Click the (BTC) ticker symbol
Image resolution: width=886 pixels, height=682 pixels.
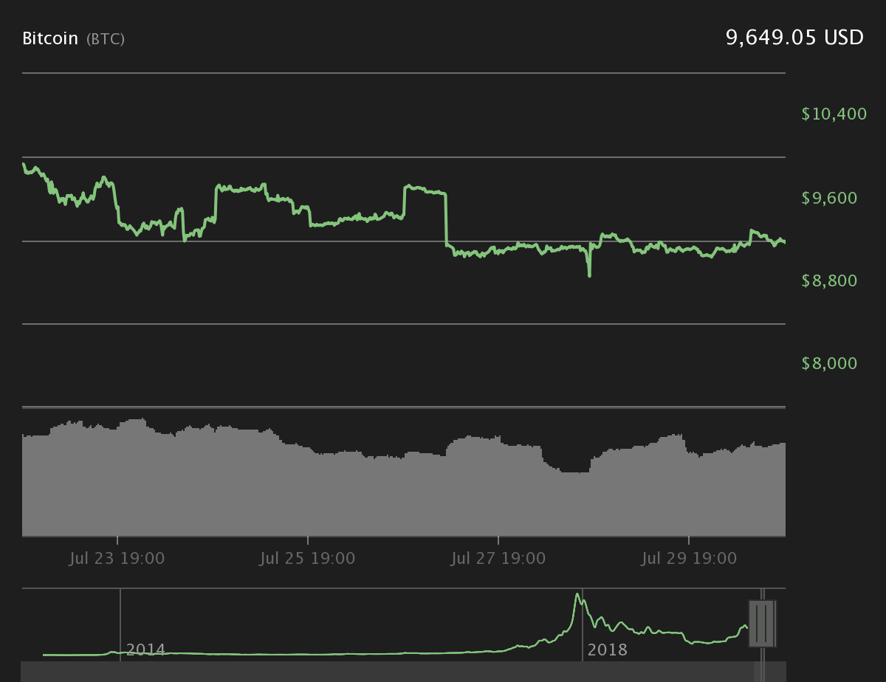pyautogui.click(x=106, y=39)
